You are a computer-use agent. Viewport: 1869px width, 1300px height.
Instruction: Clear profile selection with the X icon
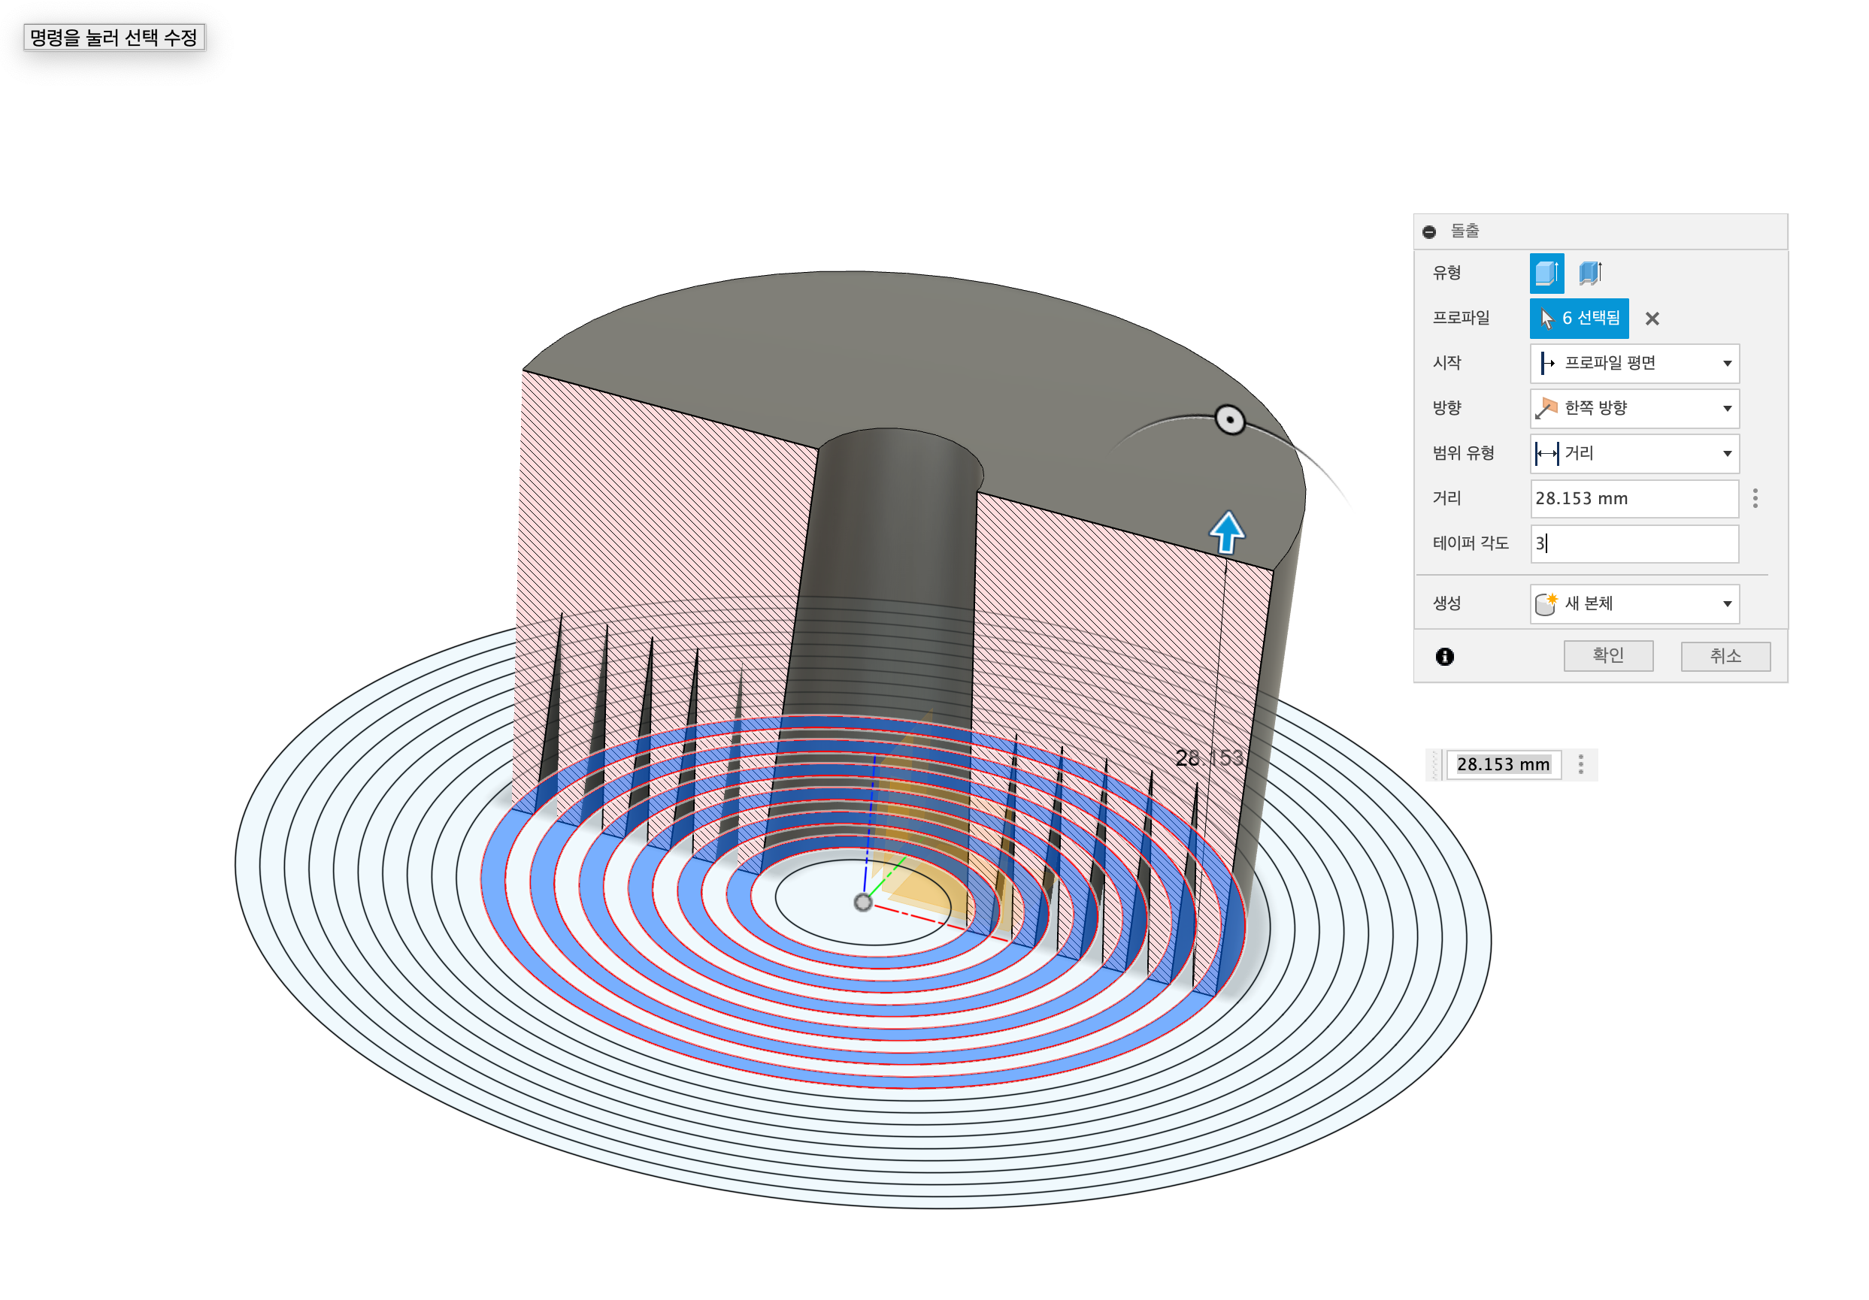click(x=1652, y=319)
